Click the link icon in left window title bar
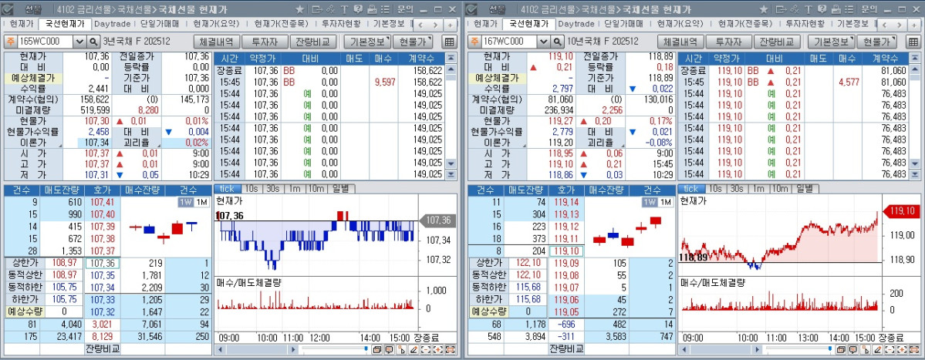Screen dimensions: 925x360 330,9
